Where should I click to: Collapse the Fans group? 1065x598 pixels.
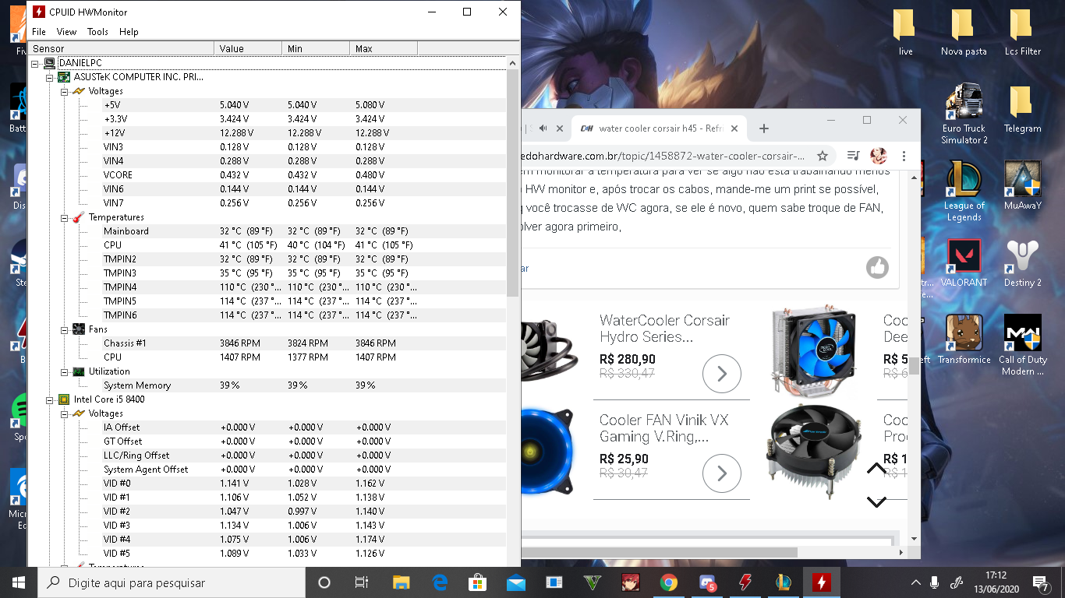64,329
